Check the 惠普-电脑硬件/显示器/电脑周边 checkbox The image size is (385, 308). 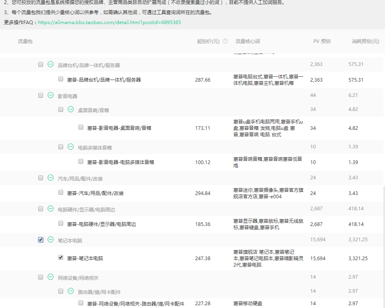pos(60,223)
